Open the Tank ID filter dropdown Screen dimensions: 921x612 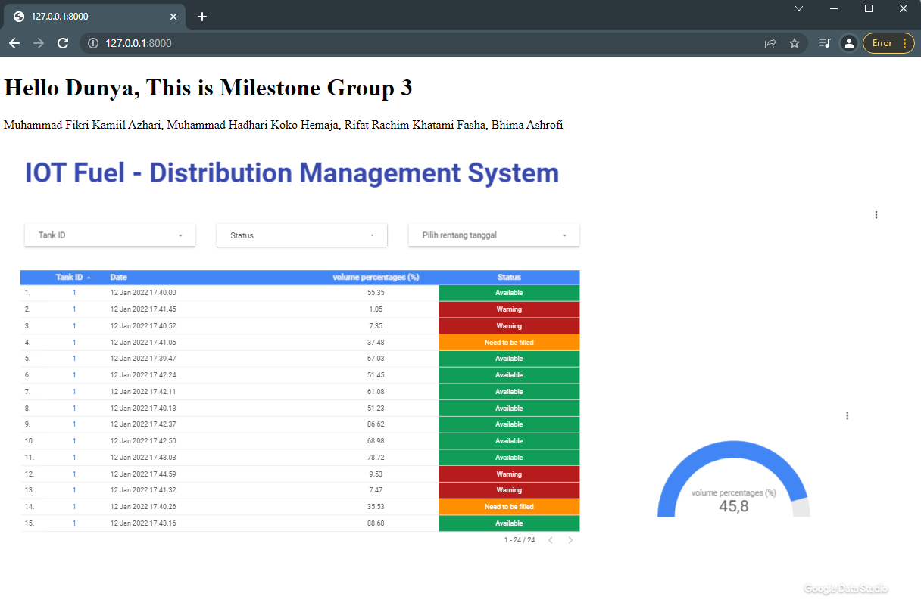pyautogui.click(x=110, y=235)
